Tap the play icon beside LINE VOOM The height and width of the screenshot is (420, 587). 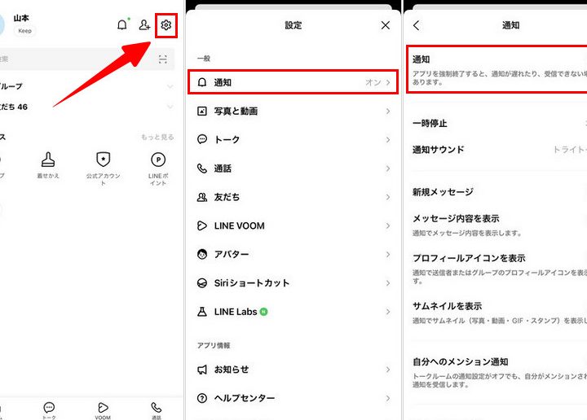[x=202, y=225]
